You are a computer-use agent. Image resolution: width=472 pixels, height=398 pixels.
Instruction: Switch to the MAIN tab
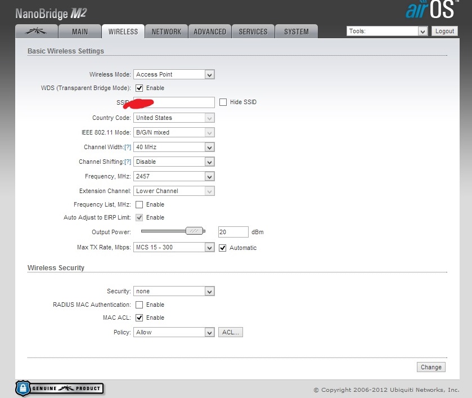[80, 32]
